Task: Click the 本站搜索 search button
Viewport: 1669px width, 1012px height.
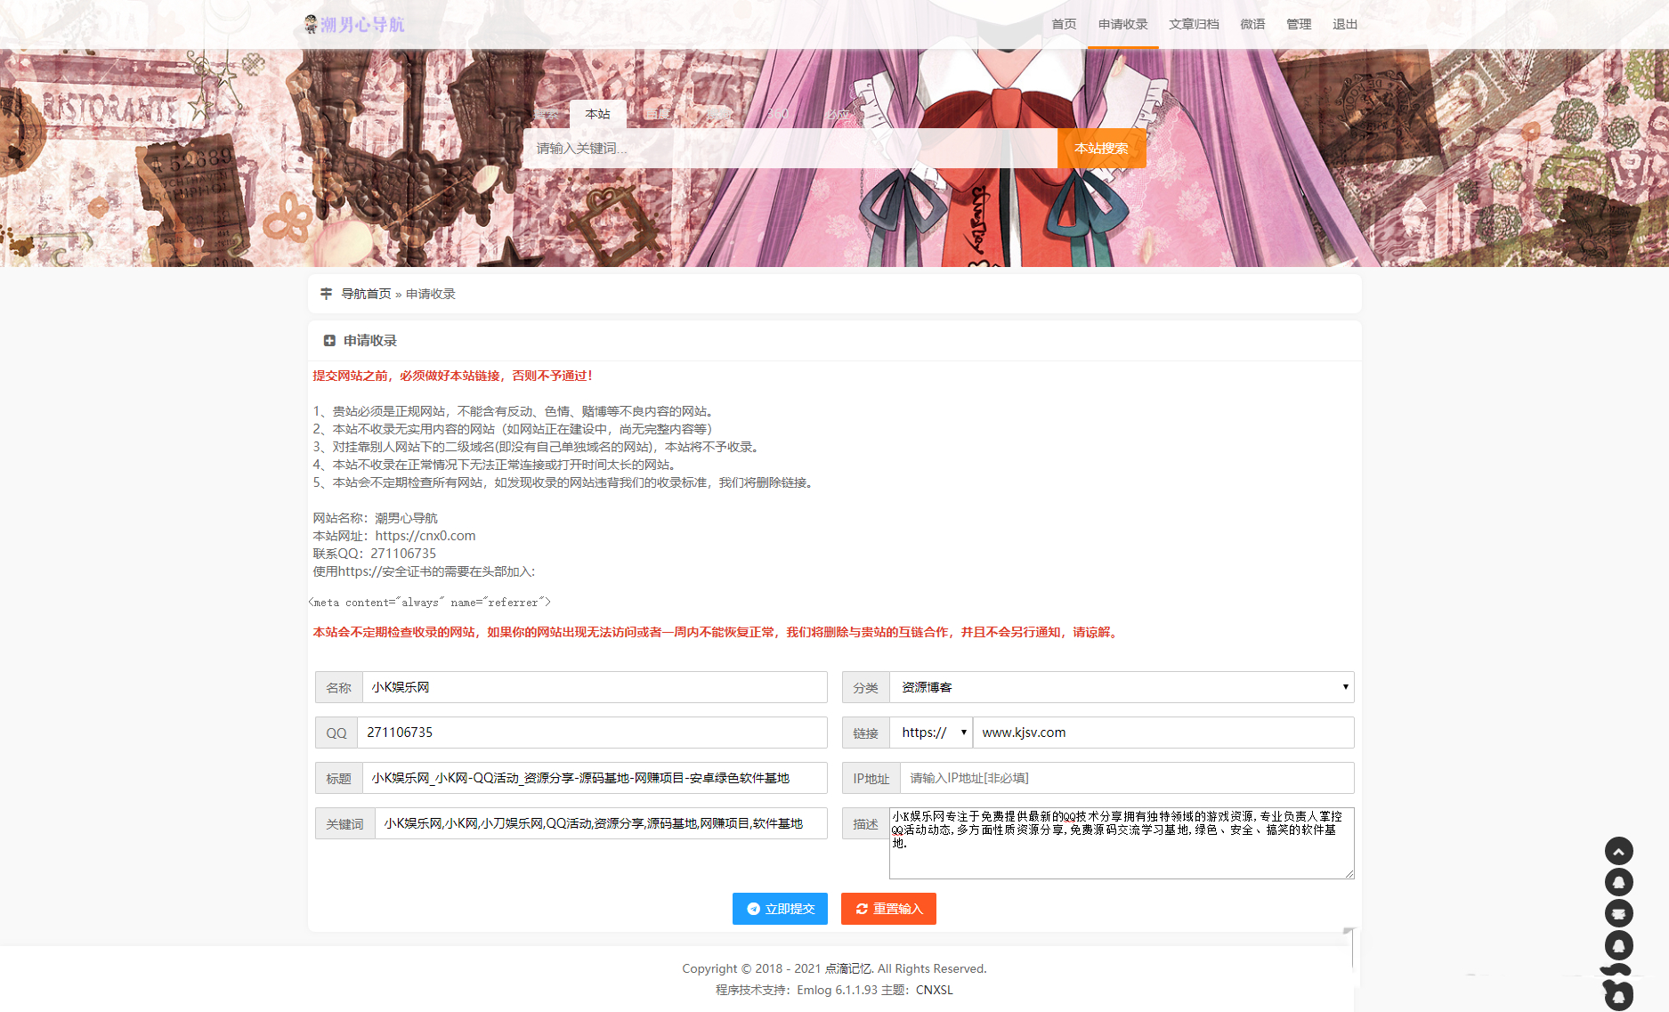Action: click(x=1101, y=148)
